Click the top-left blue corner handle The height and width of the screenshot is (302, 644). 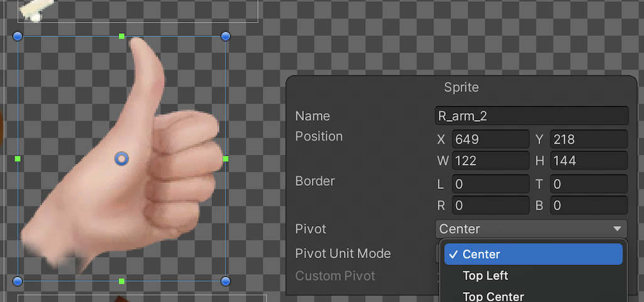(x=18, y=36)
